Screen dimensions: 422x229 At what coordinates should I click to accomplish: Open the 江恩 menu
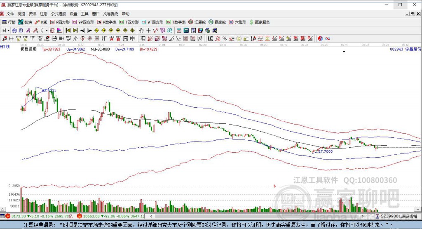(44, 14)
